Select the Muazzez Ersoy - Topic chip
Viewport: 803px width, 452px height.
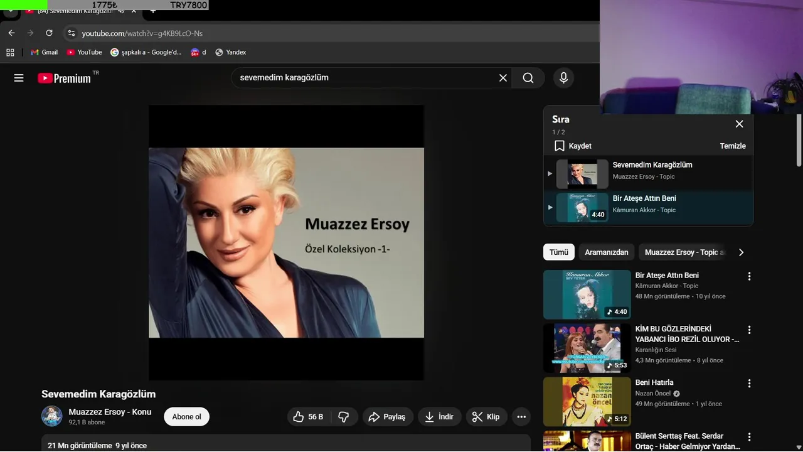683,252
